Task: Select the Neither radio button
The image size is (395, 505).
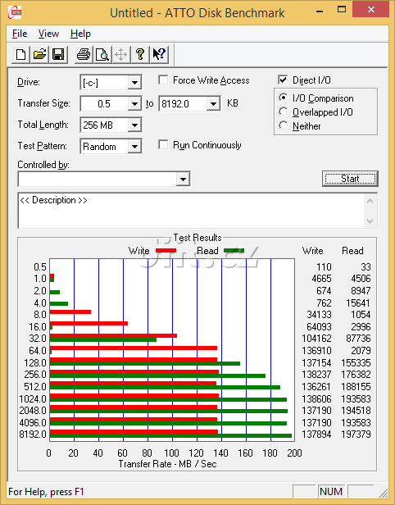Action: (x=283, y=125)
